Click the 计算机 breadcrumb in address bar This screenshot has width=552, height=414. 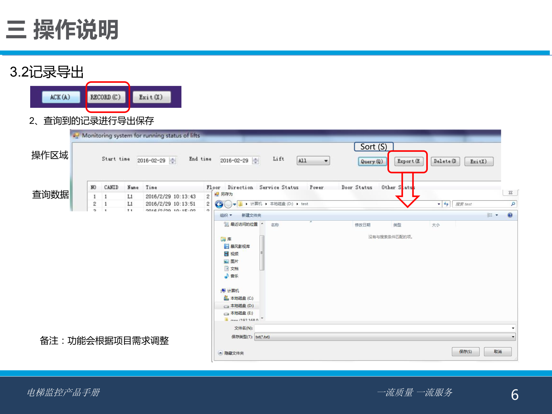pos(256,204)
